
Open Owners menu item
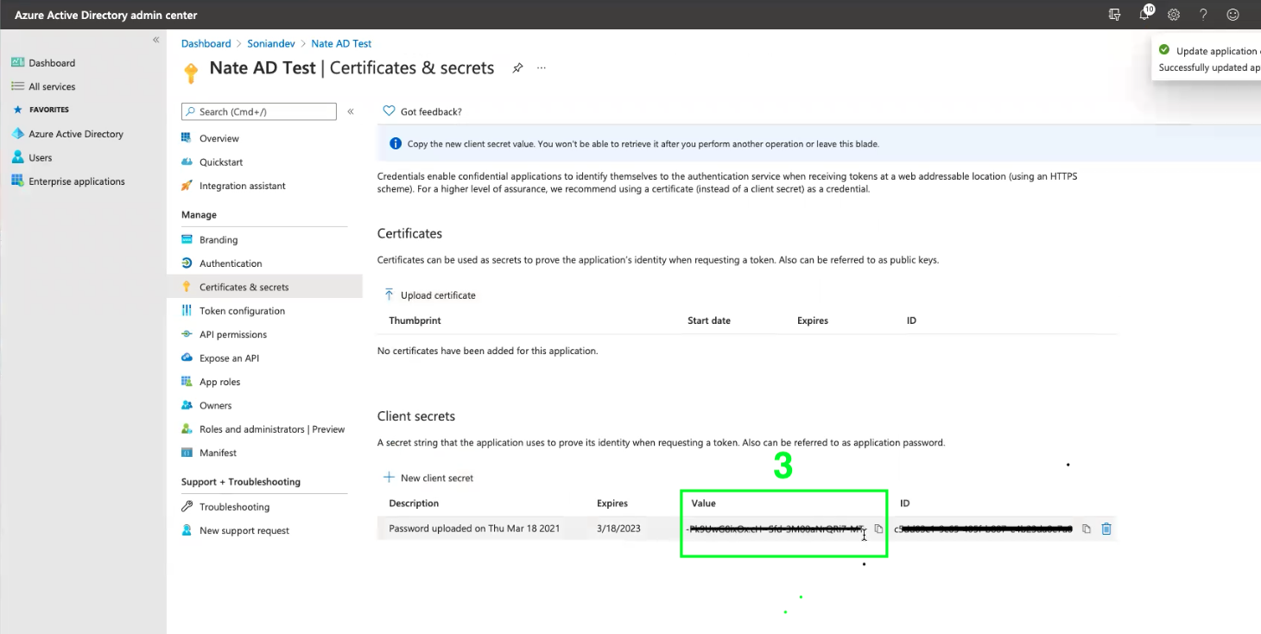215,405
